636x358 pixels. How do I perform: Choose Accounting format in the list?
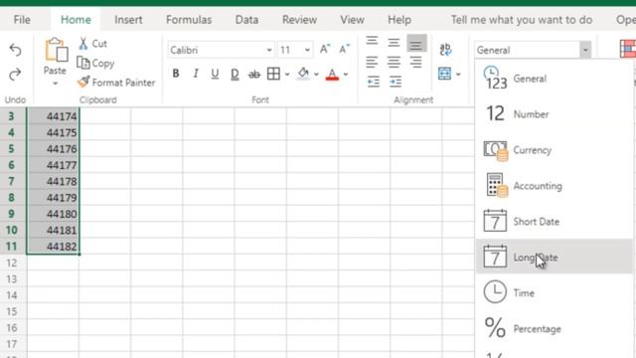555,186
